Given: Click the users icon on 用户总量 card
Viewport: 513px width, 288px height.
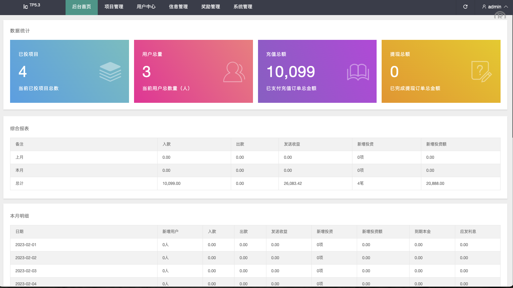Looking at the screenshot, I should point(234,72).
